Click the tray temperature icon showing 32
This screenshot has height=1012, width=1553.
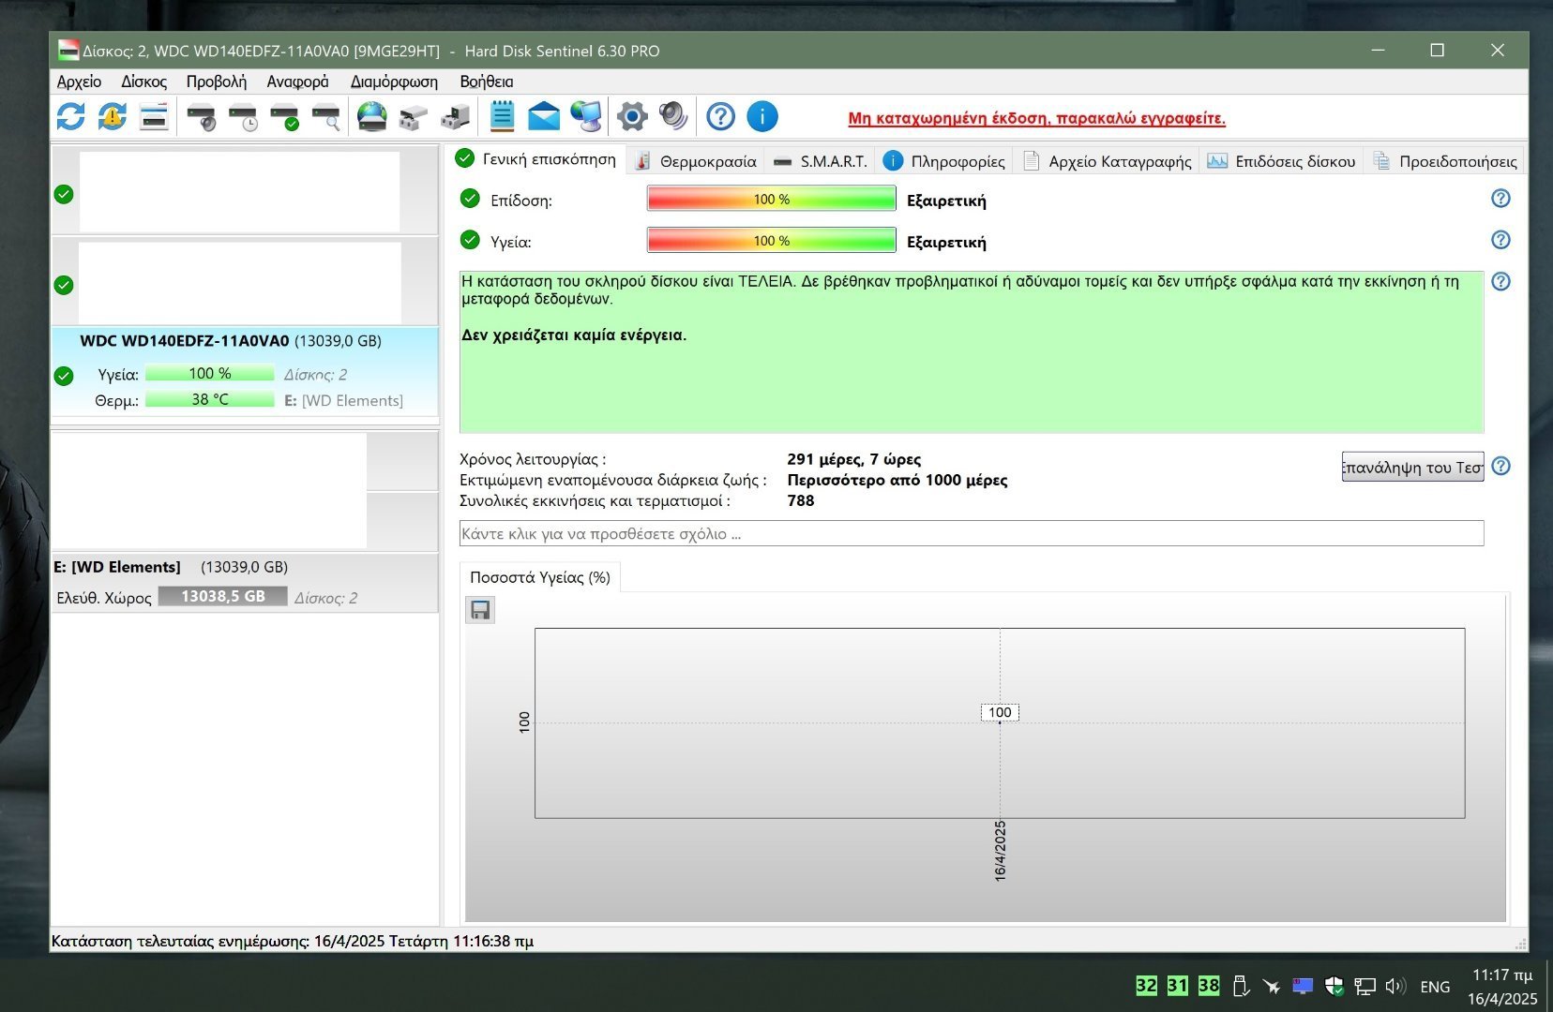pos(1146,986)
